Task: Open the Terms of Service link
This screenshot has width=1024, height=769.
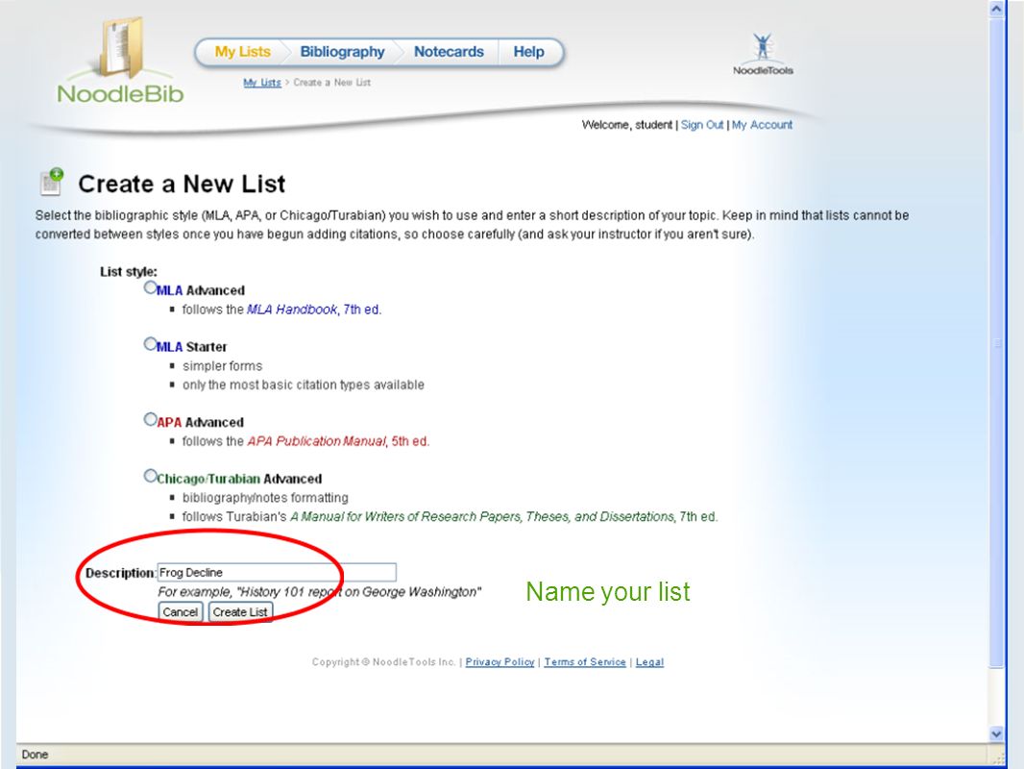Action: coord(585,662)
